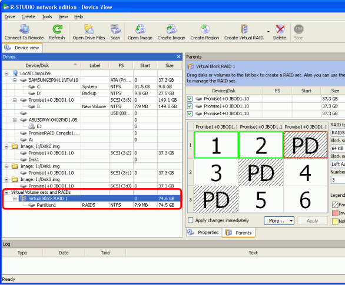Click the Create Region toolbar icon
Viewport: 345px width, 285px height.
pyautogui.click(x=205, y=29)
